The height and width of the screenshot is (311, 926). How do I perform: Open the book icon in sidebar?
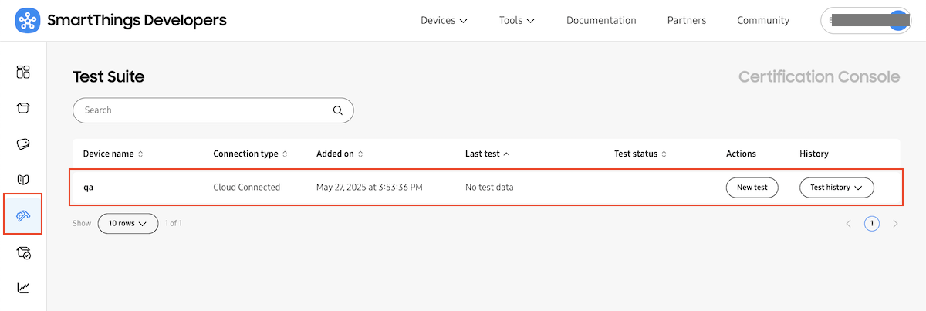click(x=23, y=180)
